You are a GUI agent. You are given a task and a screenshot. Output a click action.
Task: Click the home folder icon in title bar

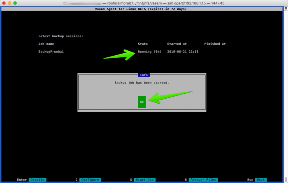(x=65, y=3)
